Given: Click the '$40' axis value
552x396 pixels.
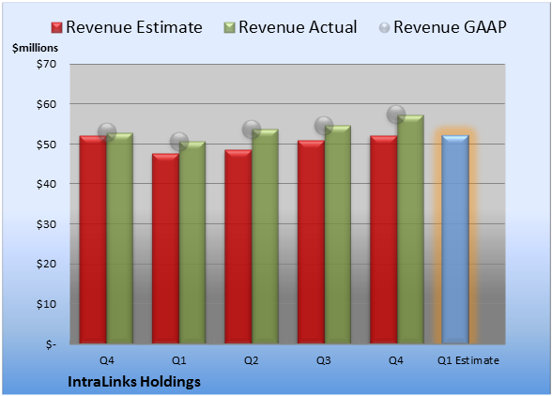Looking at the screenshot, I should [46, 184].
